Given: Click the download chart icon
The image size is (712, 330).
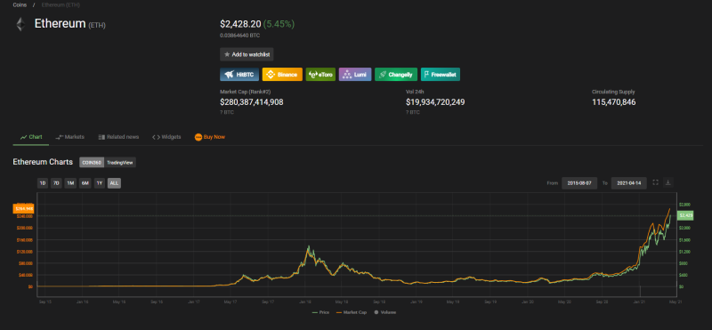Looking at the screenshot, I should [x=668, y=182].
